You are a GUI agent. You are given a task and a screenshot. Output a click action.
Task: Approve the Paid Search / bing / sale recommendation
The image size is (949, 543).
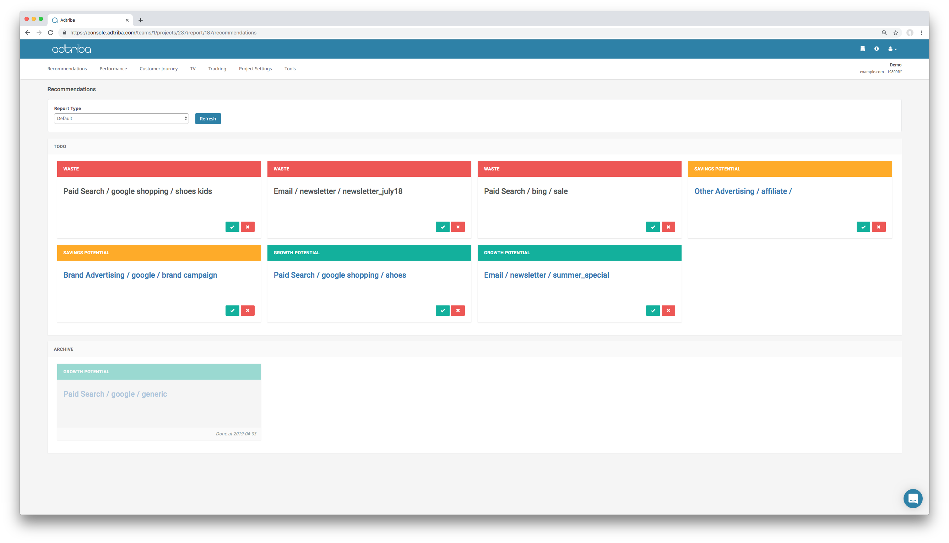coord(652,227)
